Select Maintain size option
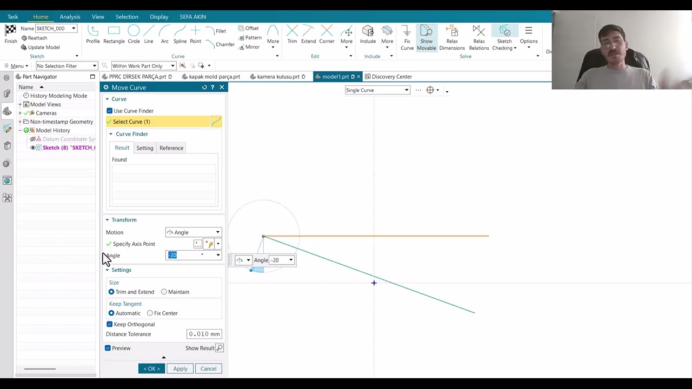Viewport: 692px width, 389px height. (164, 292)
